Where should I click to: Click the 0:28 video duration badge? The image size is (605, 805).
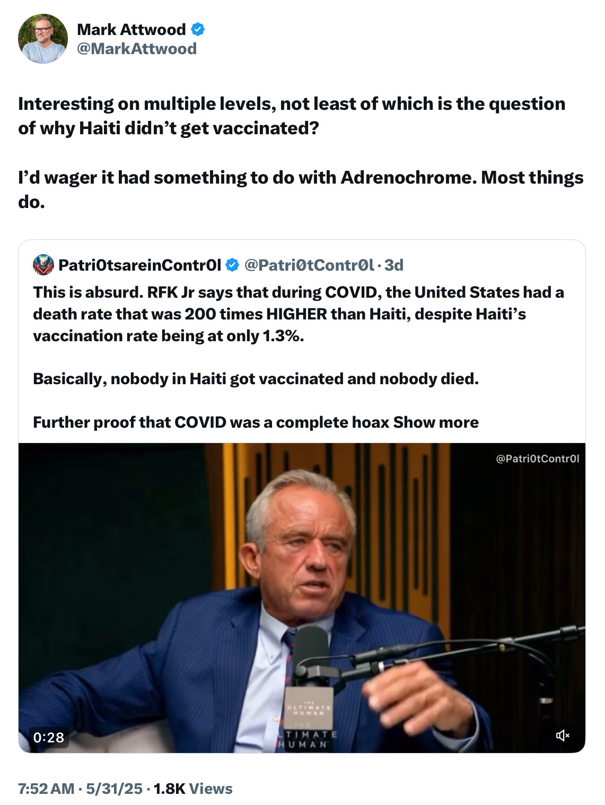49,737
